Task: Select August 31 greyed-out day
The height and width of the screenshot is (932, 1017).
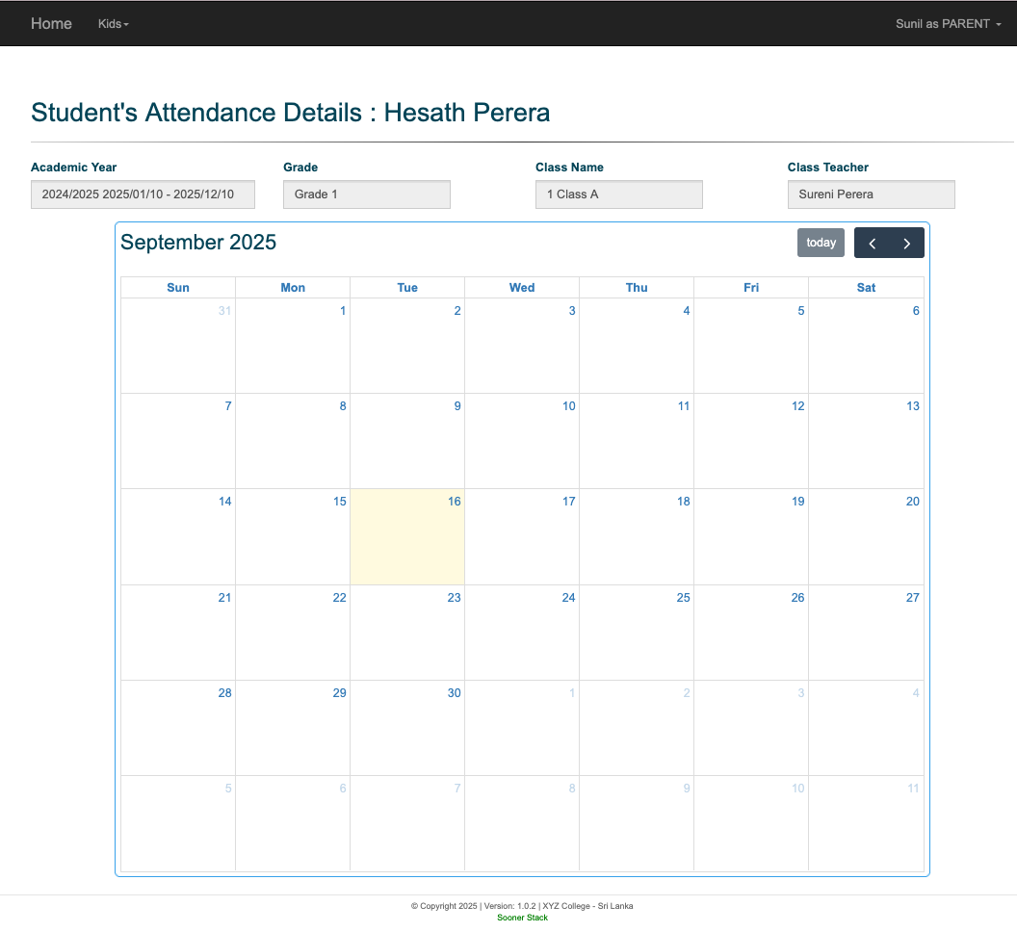Action: pos(178,345)
